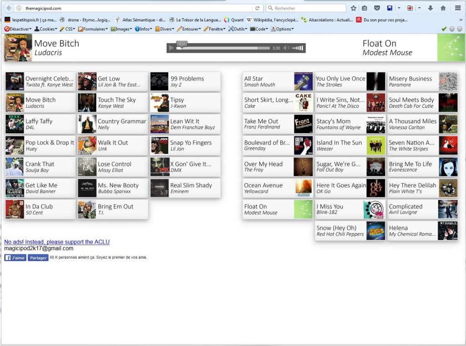Click the 99 Problems album cover
This screenshot has width=466, height=346.
159,82
